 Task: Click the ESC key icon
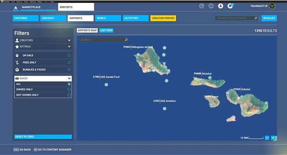coord(16,150)
